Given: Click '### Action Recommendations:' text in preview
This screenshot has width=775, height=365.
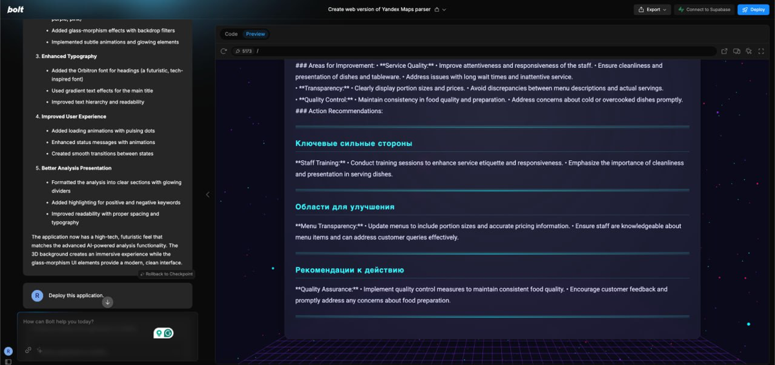Looking at the screenshot, I should tap(339, 111).
